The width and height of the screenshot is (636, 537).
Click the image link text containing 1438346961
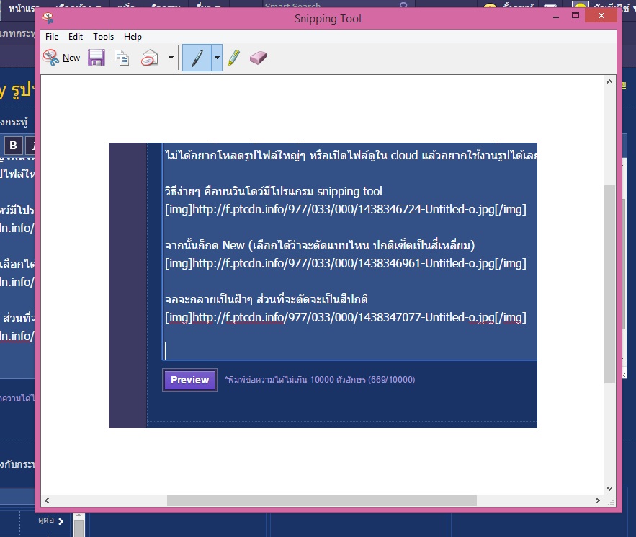coord(346,263)
